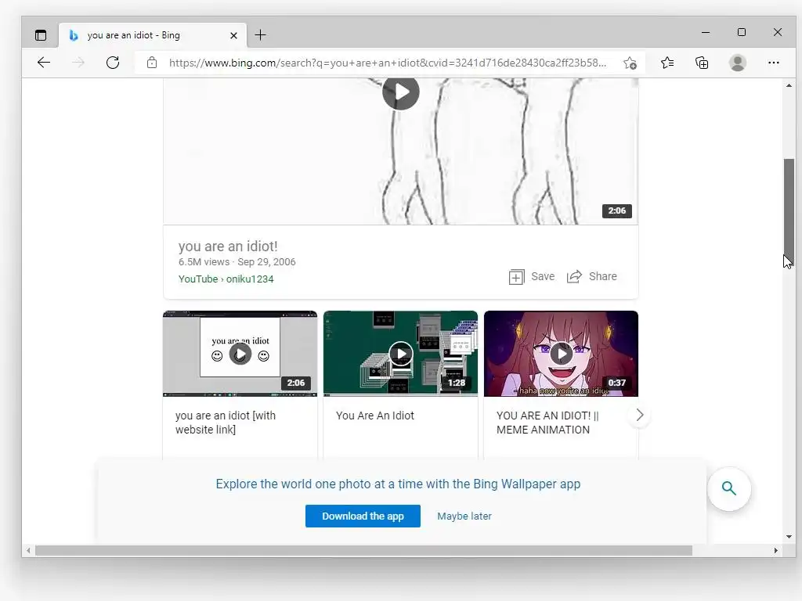Viewport: 802px width, 601px height.
Task: Click the 2:06 duration badge on the main video
Action: click(x=617, y=211)
